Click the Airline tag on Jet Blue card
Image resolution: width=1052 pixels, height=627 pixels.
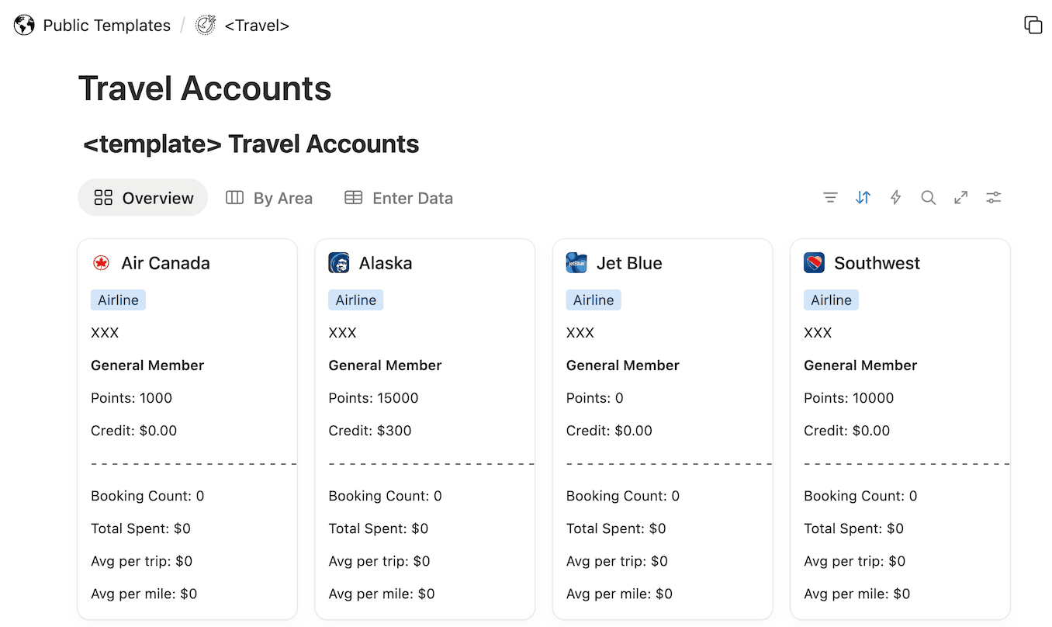[593, 300]
